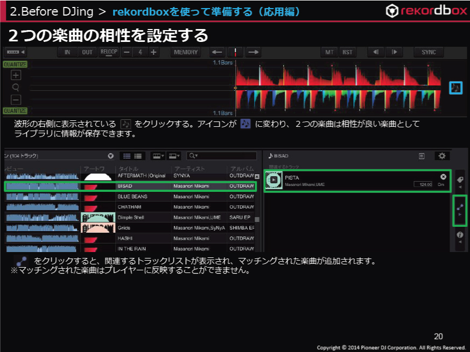
Task: Set loop OUT point
Action: 87,52
